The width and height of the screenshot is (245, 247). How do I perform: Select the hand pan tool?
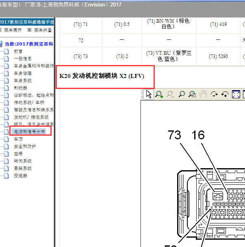[203, 94]
